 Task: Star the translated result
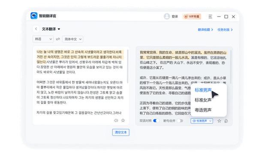pos(219,121)
